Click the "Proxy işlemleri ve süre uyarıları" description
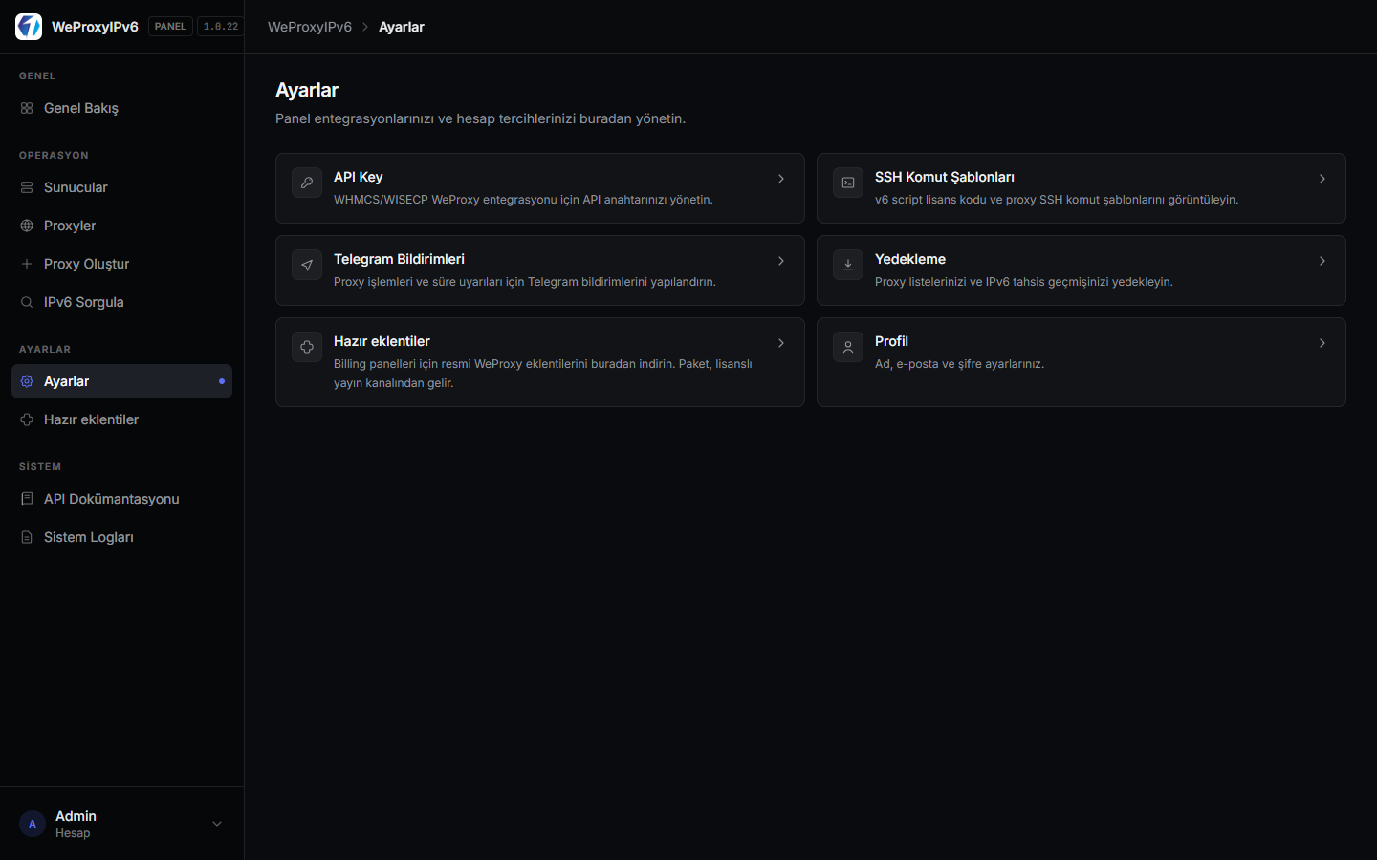The height and width of the screenshot is (860, 1377). [525, 282]
